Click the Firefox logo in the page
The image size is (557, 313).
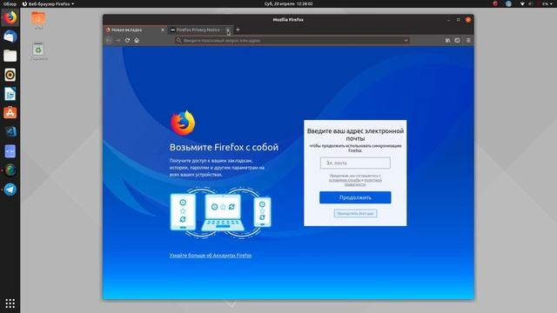coord(183,123)
